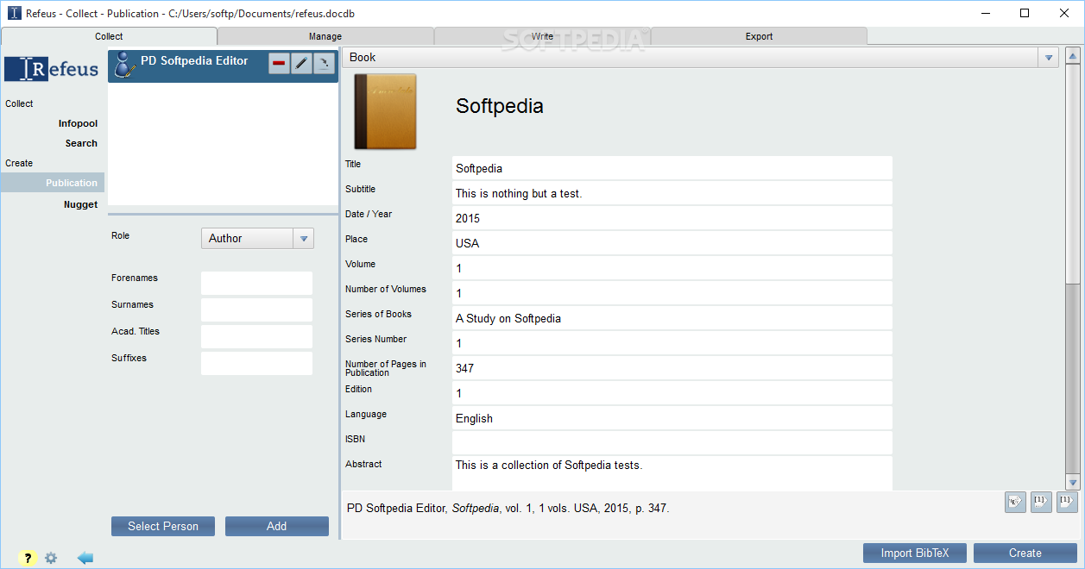Go back with the blue arrow icon

point(85,558)
